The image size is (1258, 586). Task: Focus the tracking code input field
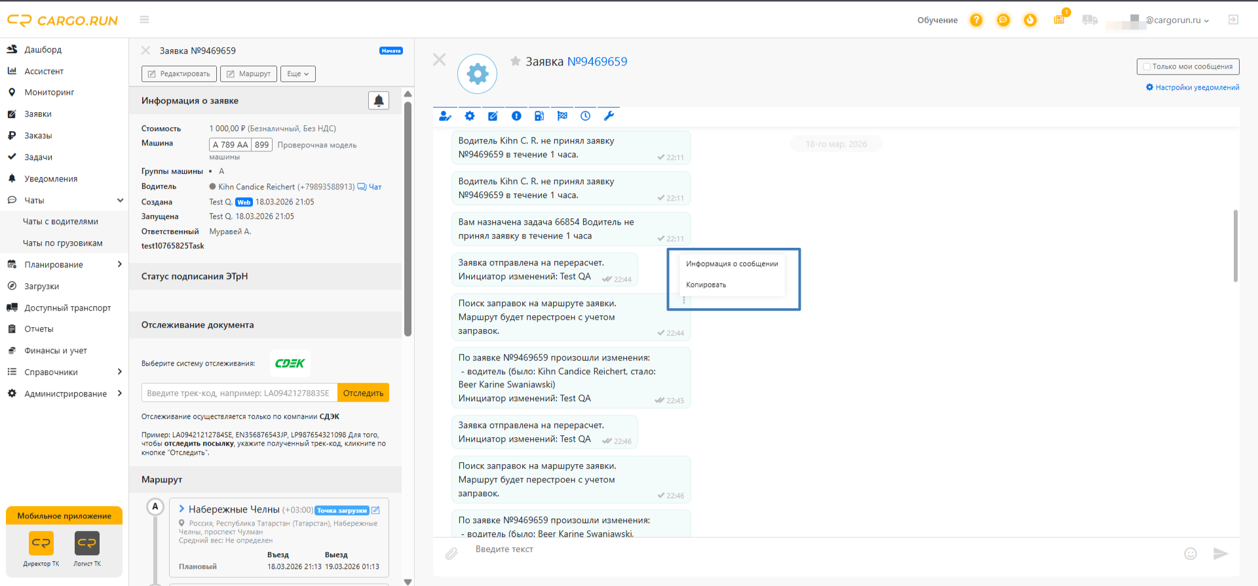point(239,393)
